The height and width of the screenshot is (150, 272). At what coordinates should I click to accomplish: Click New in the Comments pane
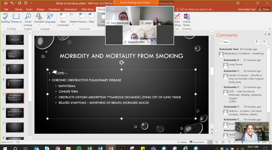224,42
